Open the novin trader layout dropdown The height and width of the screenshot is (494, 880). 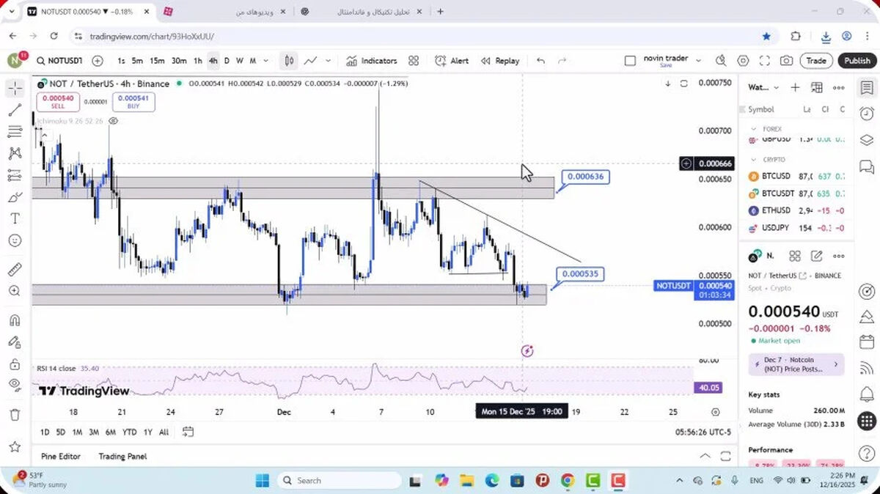[699, 61]
